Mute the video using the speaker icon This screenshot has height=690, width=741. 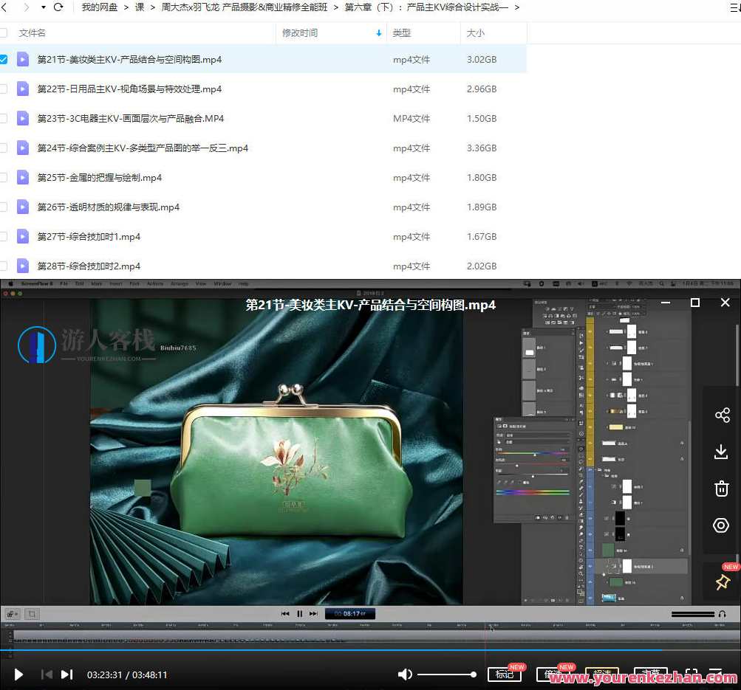(x=405, y=675)
